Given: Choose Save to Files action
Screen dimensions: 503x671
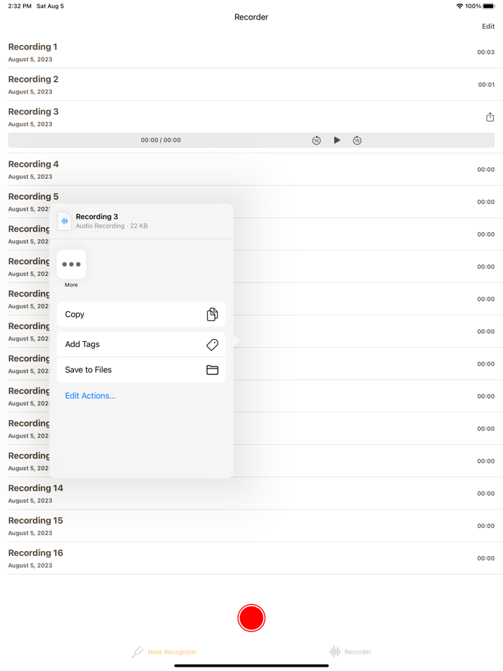Looking at the screenshot, I should (x=142, y=370).
